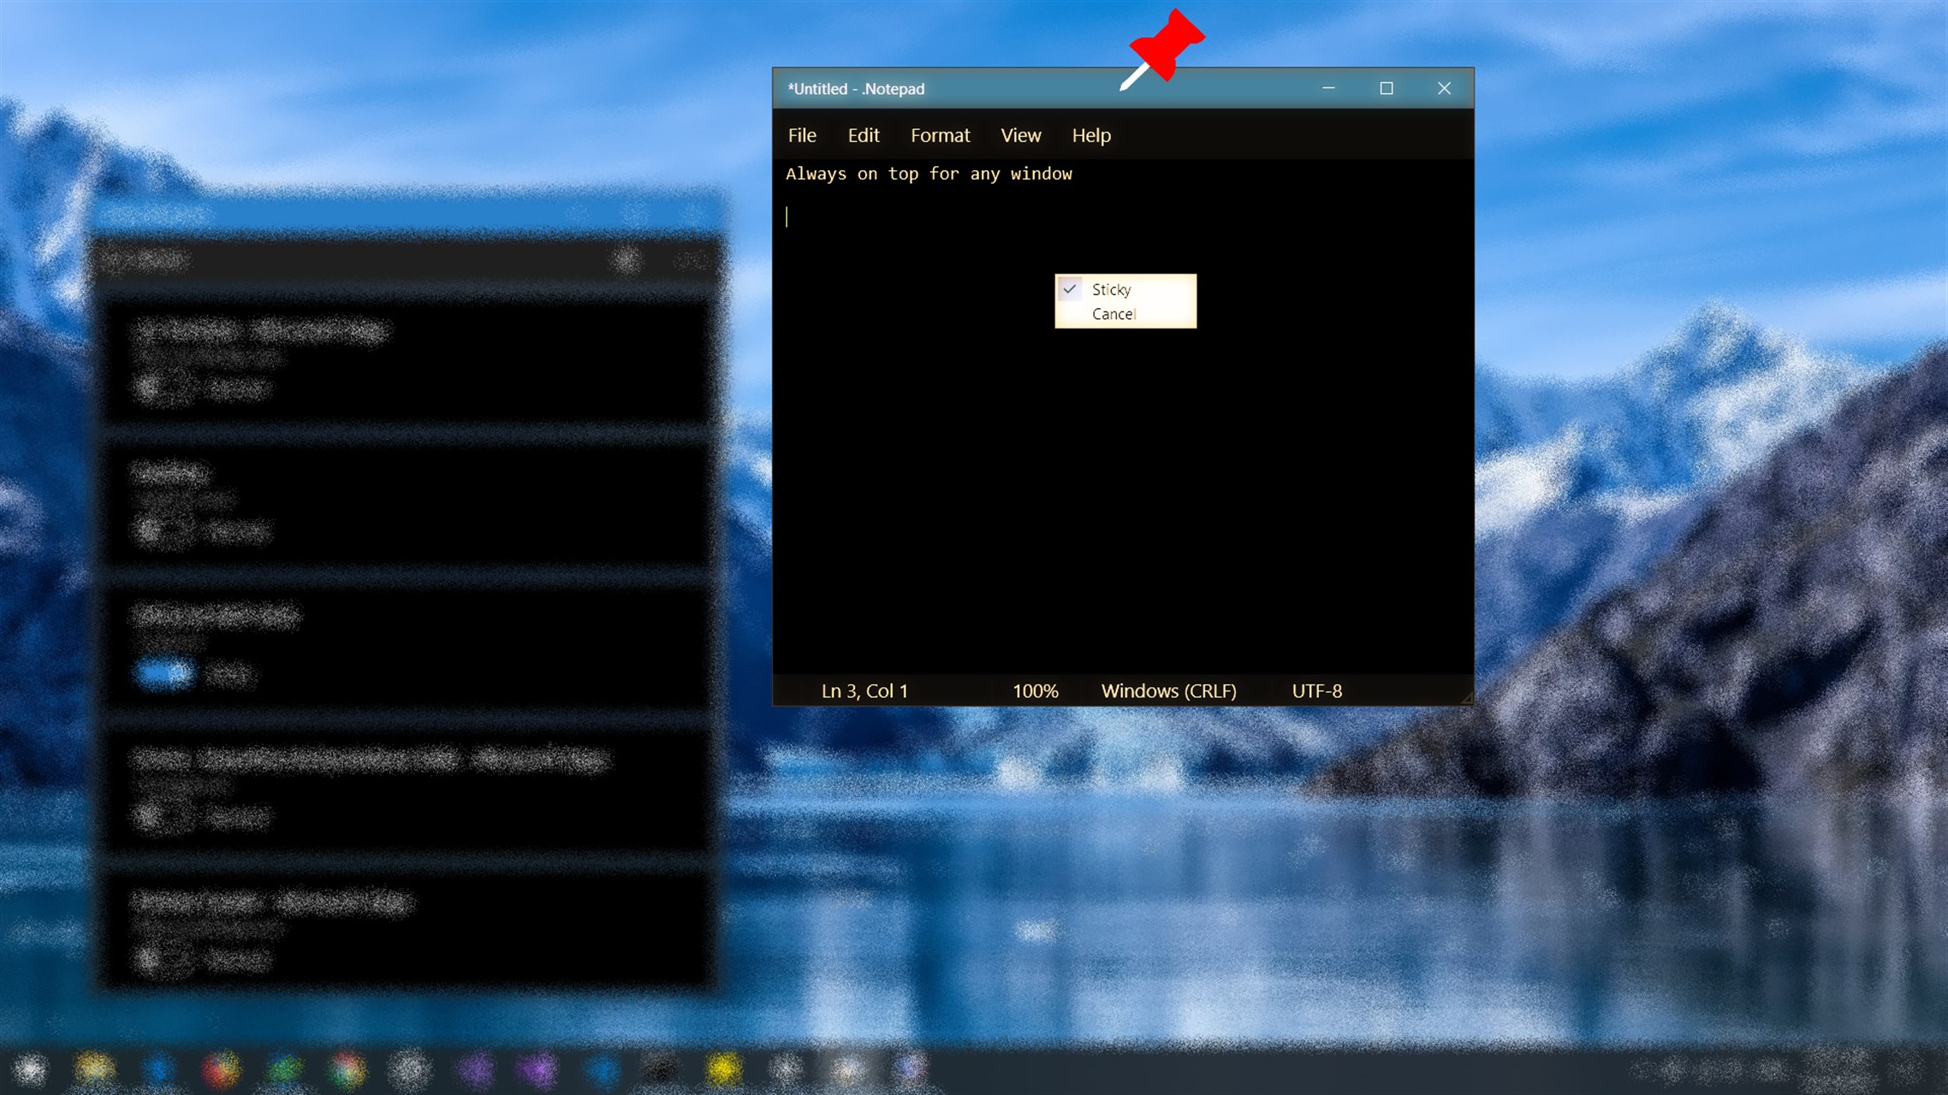The image size is (1948, 1095).
Task: Open the Edit menu
Action: point(863,135)
